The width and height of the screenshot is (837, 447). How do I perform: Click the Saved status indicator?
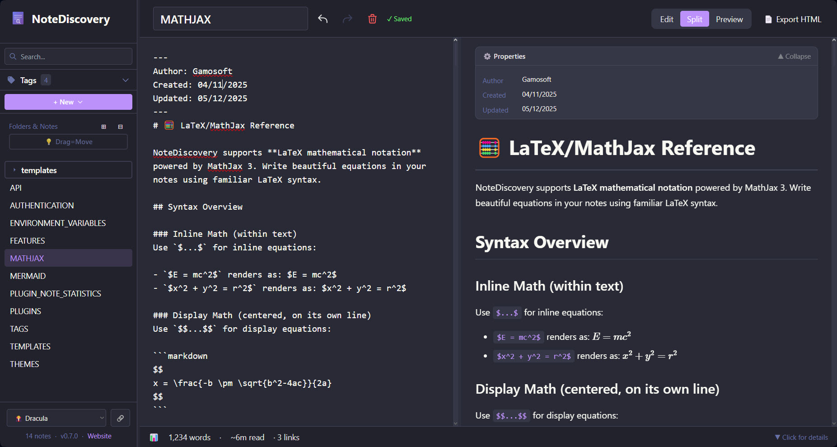[x=399, y=19]
